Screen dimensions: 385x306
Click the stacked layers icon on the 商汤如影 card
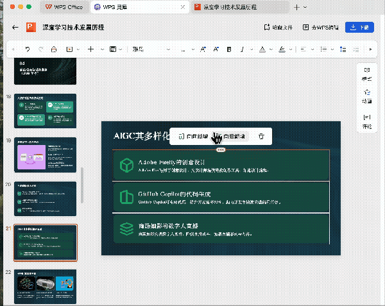click(126, 229)
